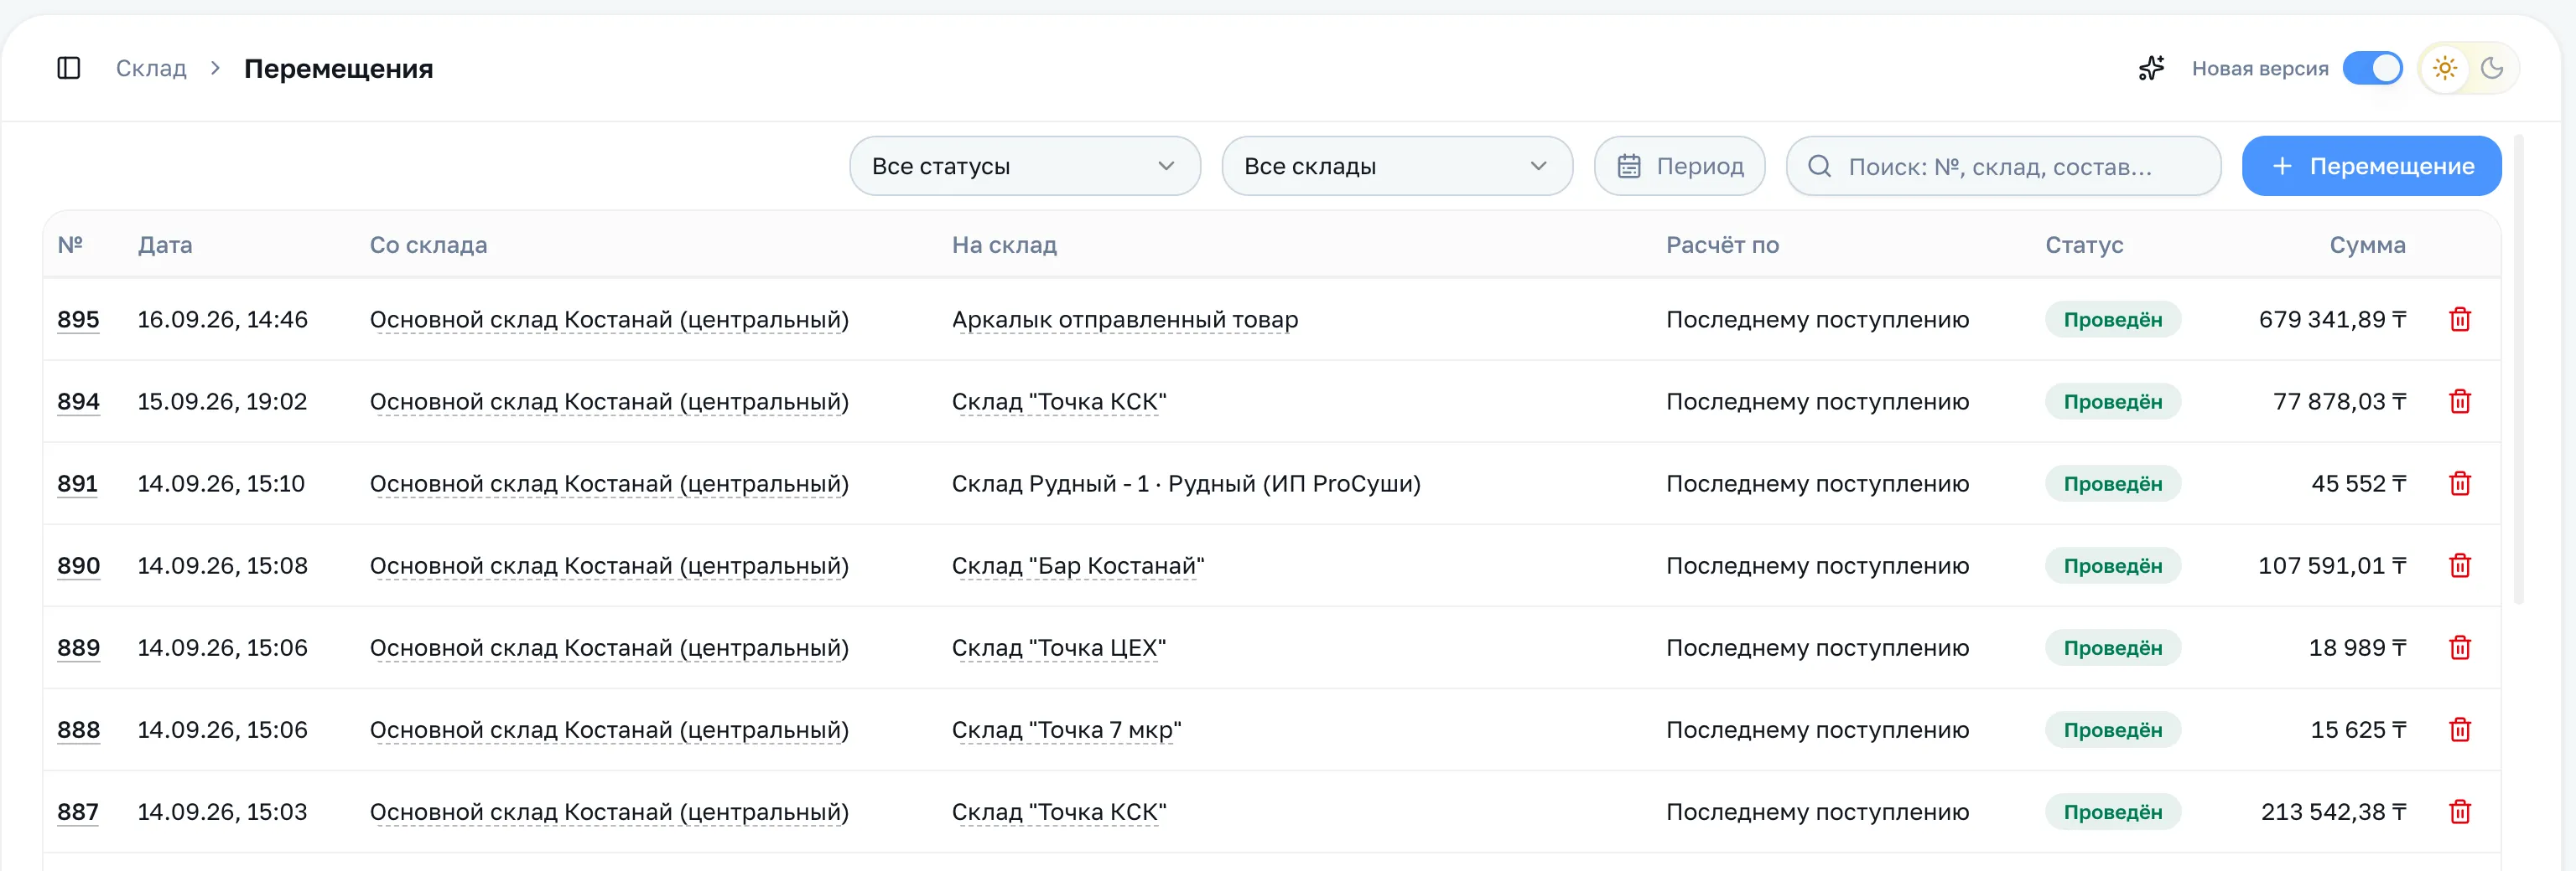Screen dimensions: 2576x871
Task: Switch to light theme sun icon
Action: 2445,68
